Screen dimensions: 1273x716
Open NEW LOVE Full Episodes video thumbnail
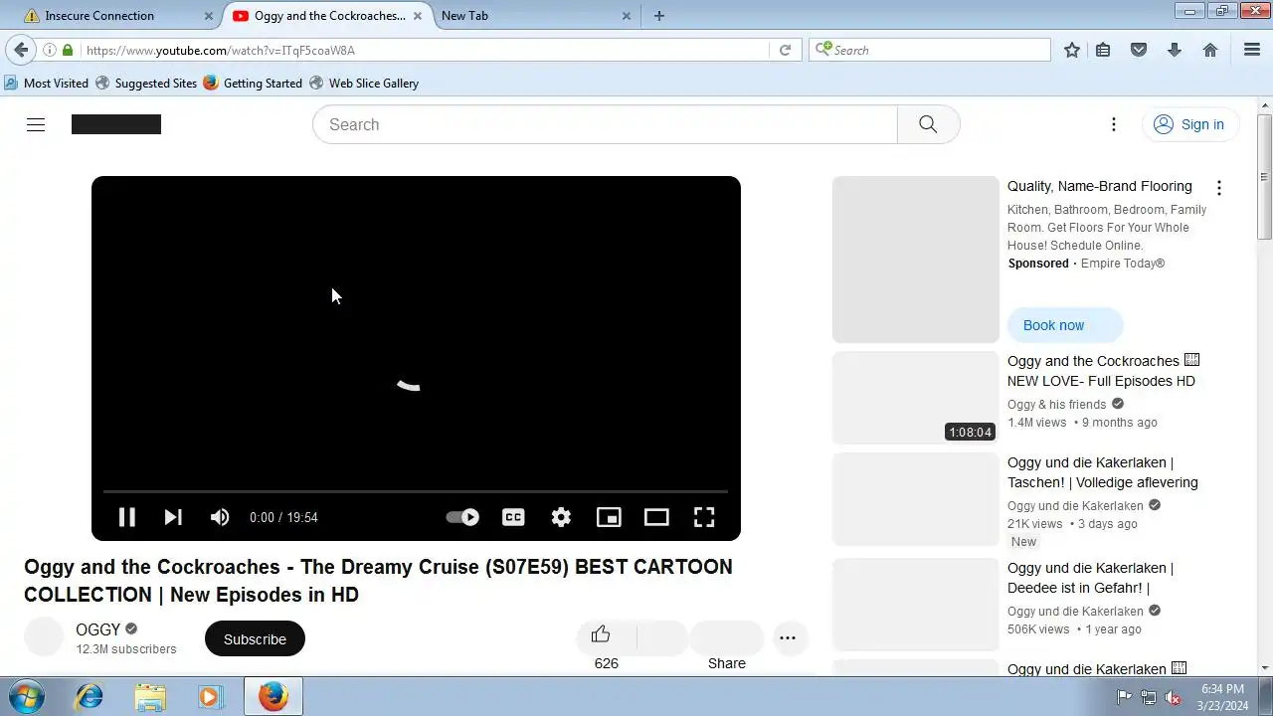click(915, 398)
